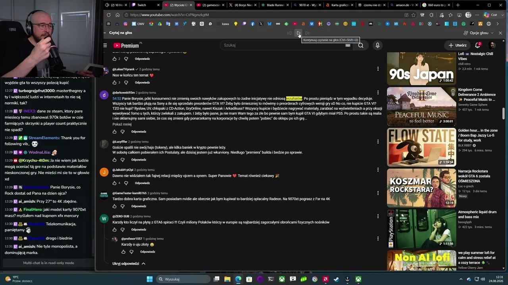Open the browser Czat sidebar
This screenshot has height=285, width=508.
(491, 15)
